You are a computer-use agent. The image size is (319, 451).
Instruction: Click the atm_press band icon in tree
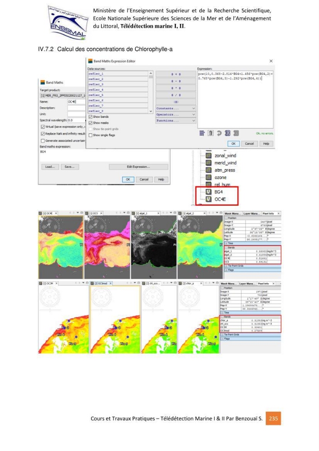pyautogui.click(x=209, y=170)
